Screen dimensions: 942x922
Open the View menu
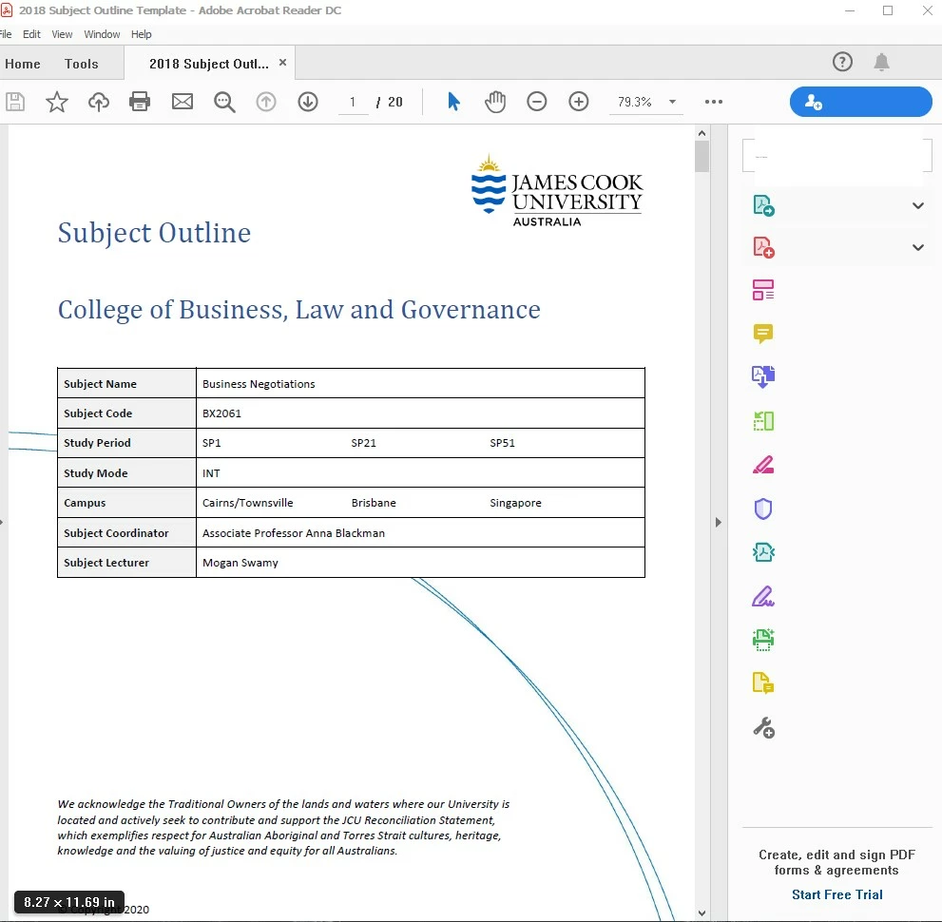tap(62, 34)
